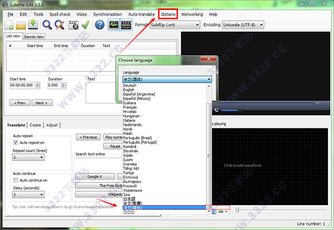Viewport: 334px width, 230px height.
Task: Close the Choose language dialog
Action: tap(208, 59)
